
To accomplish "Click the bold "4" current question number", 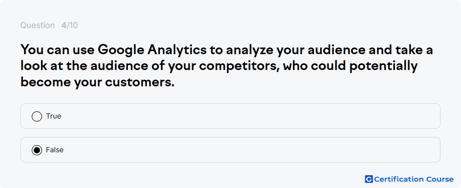I will point(64,26).
